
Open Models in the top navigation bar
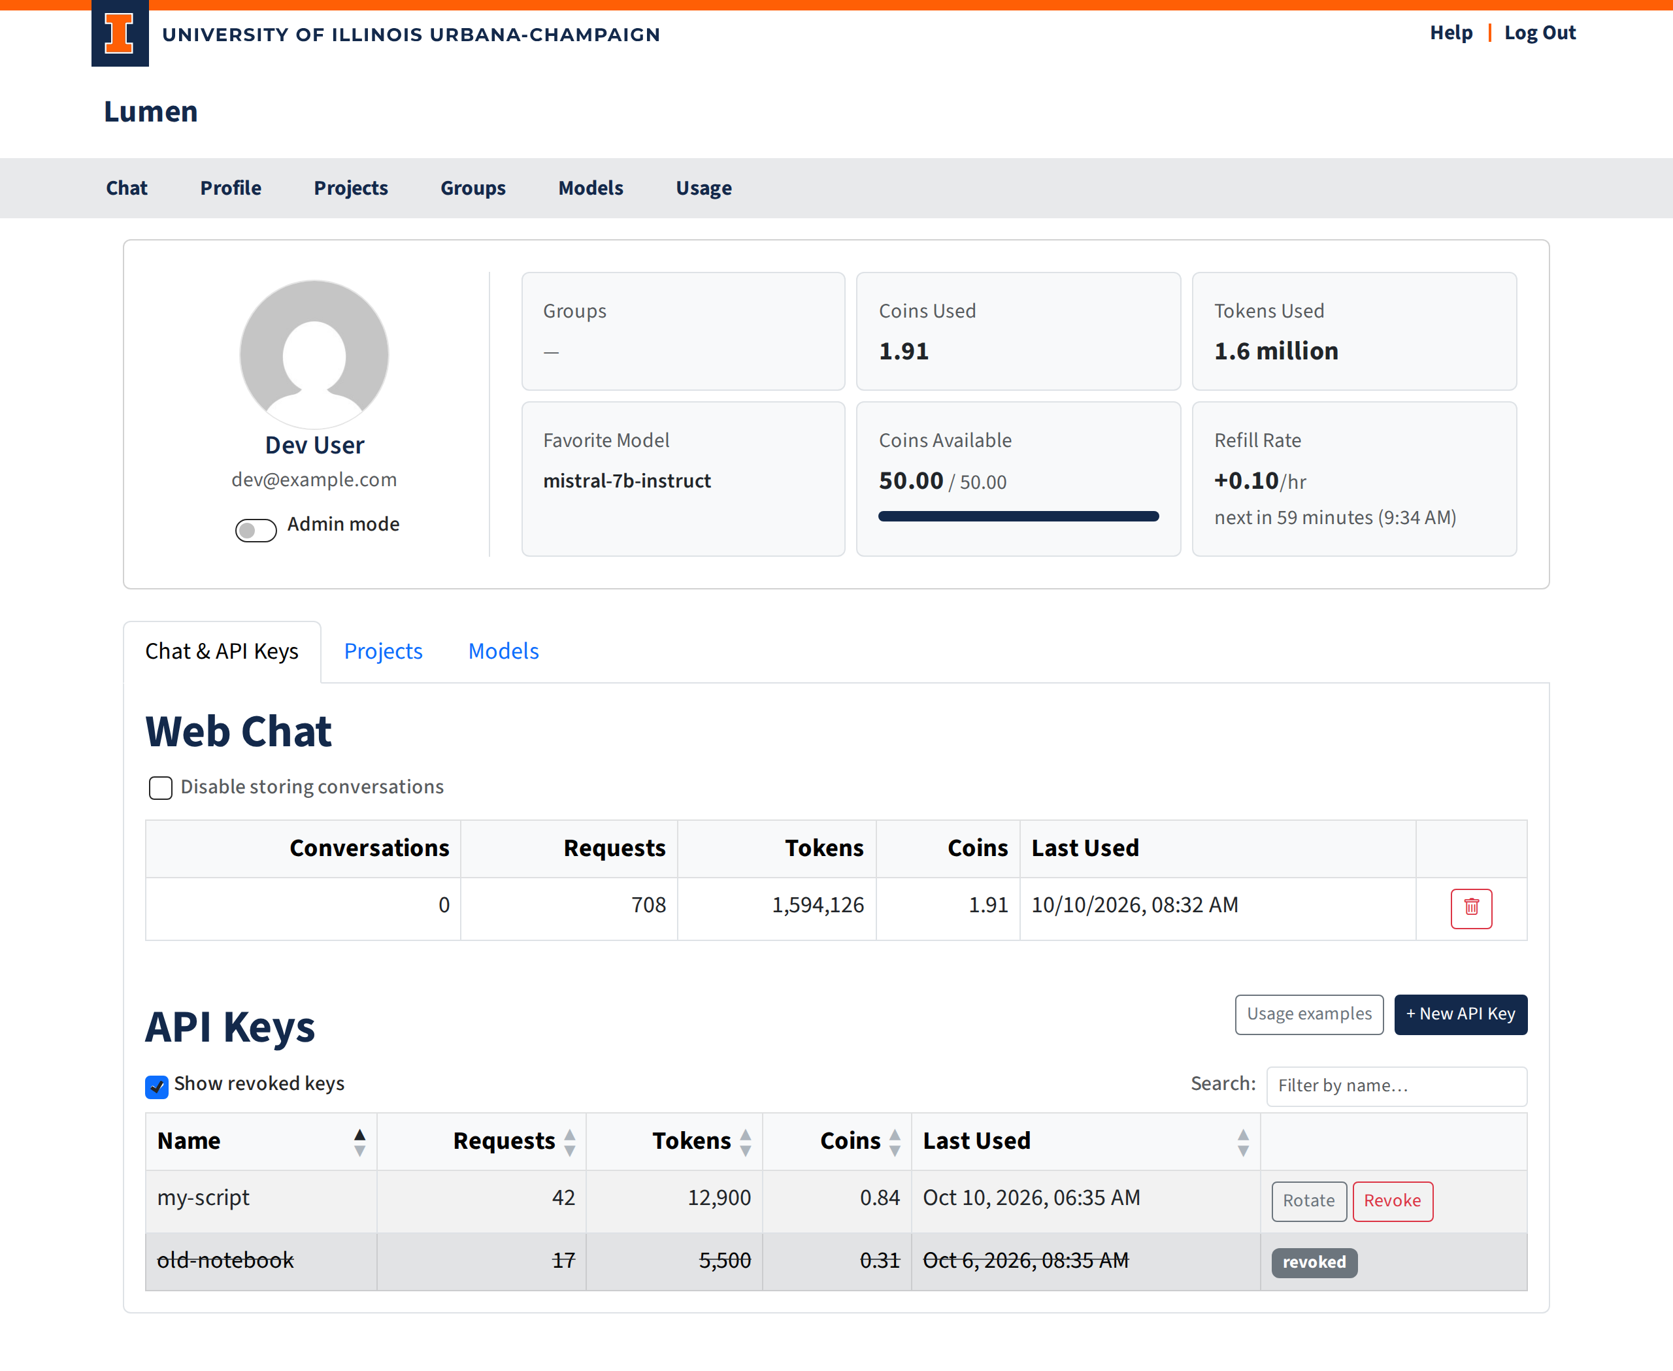coord(591,188)
